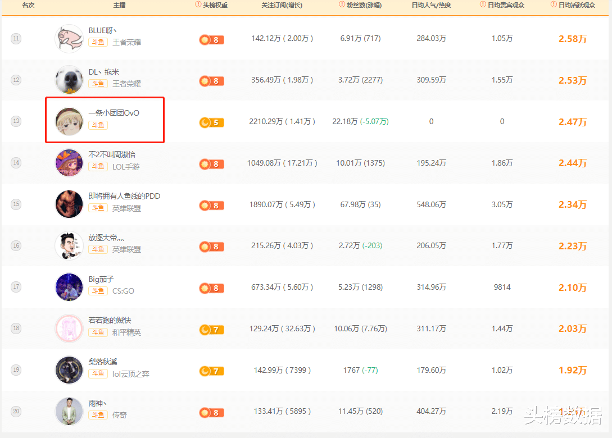
Task: Click category 和平精英 under 若若跑的贼快
Action: (127, 332)
